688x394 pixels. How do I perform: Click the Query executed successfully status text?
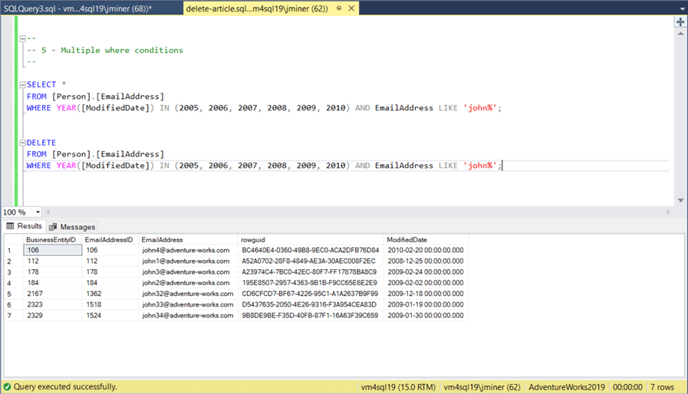coord(65,387)
